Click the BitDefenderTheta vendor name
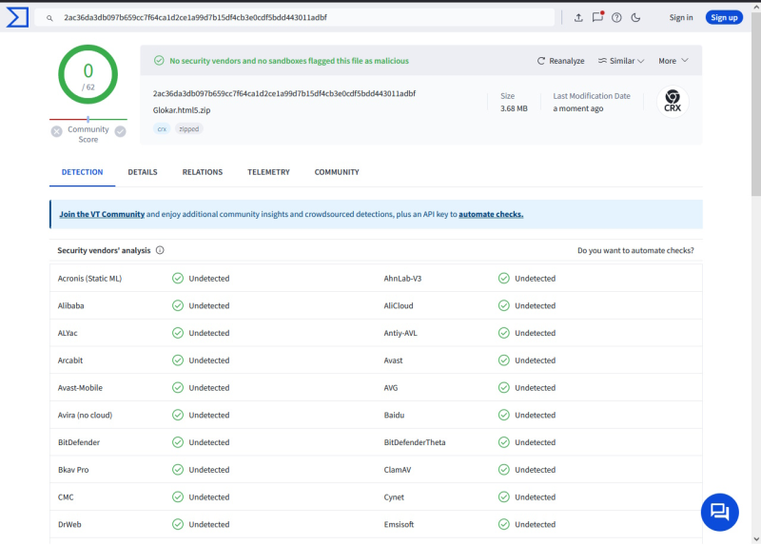Screen dimensions: 761x545 pyautogui.click(x=415, y=442)
